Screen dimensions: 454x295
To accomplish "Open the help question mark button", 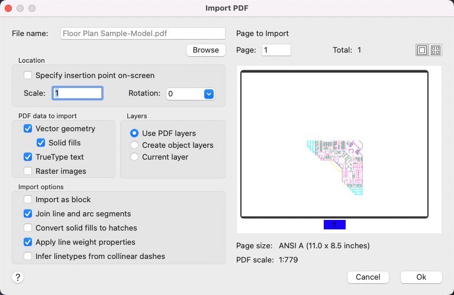I will [x=18, y=277].
